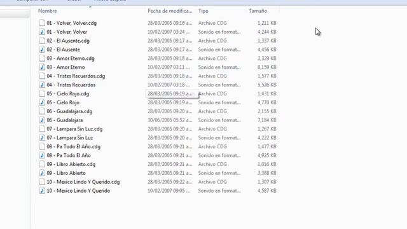The width and height of the screenshot is (407, 229).
Task: Select file name 08 - Pa Todo El Año.cdg
Action: [x=74, y=147]
